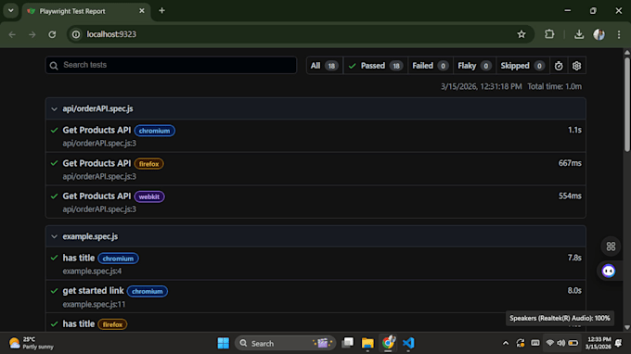The image size is (631, 354).
Task: Focus the Search tests field
Action: click(171, 65)
